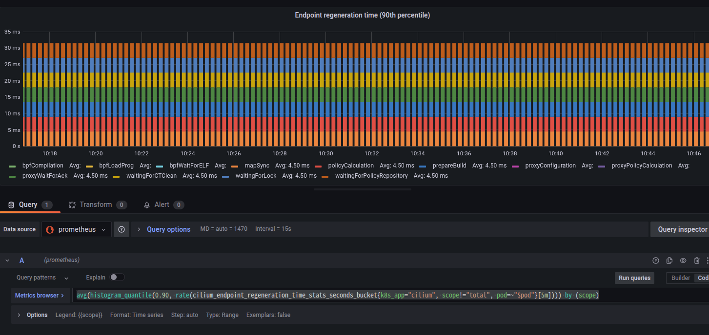Click the 'Step: auto' option text
709x335 pixels.
(x=184, y=315)
